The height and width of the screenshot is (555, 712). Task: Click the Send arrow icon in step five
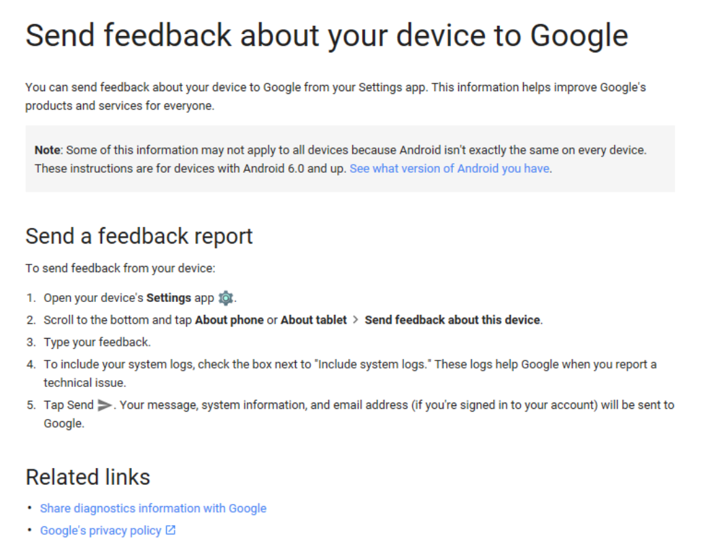tap(105, 405)
